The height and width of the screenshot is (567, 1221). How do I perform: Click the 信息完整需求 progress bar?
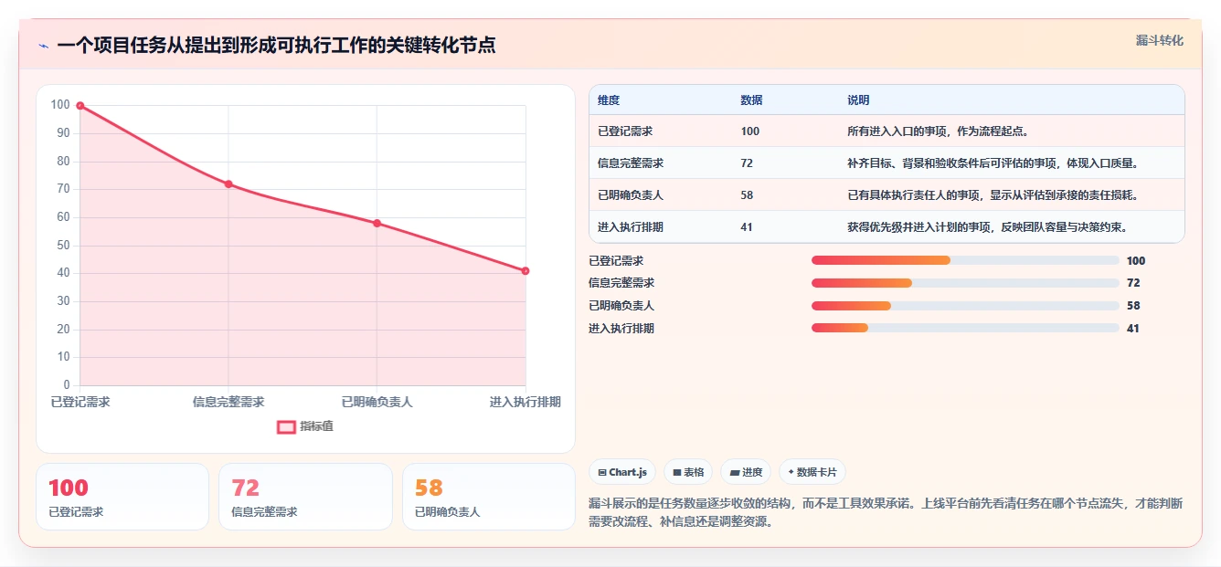[965, 283]
